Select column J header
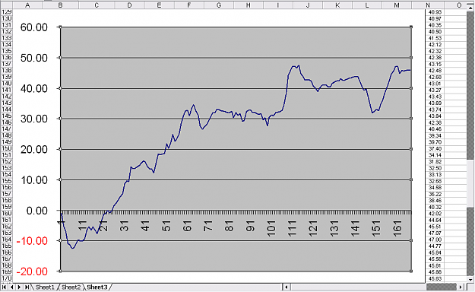Viewport: 475px width, 292px height. click(x=308, y=5)
